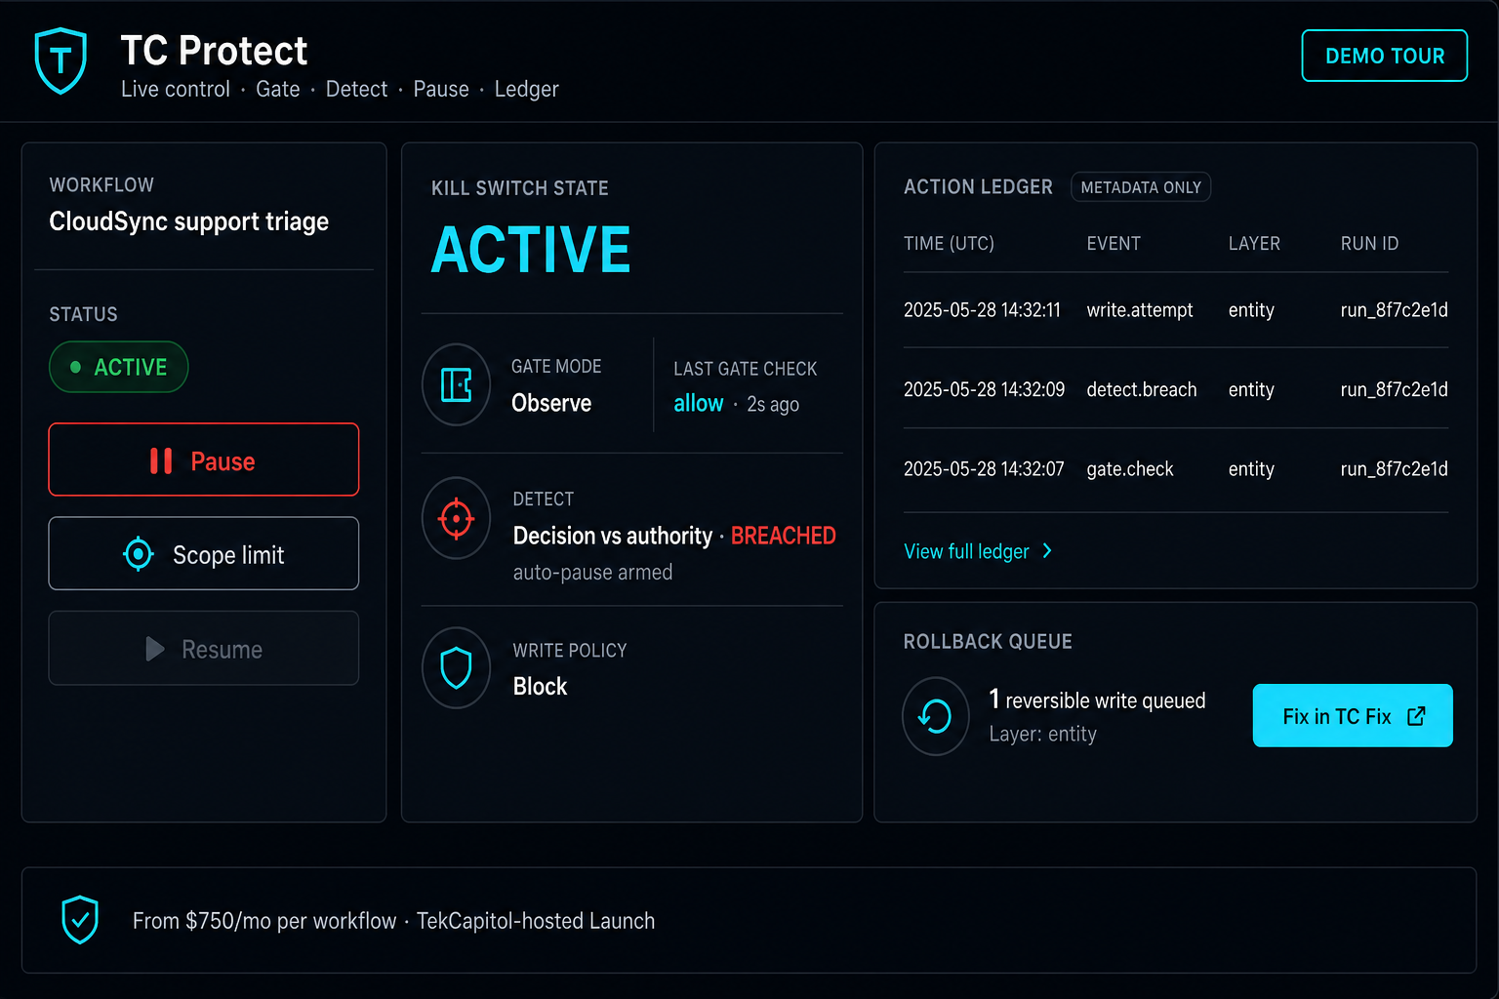Click run ID in gate.check row
This screenshot has width=1499, height=999.
point(1394,469)
